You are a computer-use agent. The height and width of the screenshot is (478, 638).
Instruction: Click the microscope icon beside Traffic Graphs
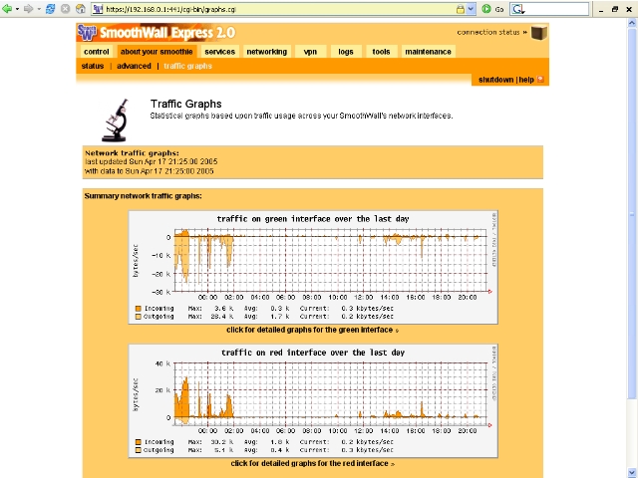[x=116, y=120]
